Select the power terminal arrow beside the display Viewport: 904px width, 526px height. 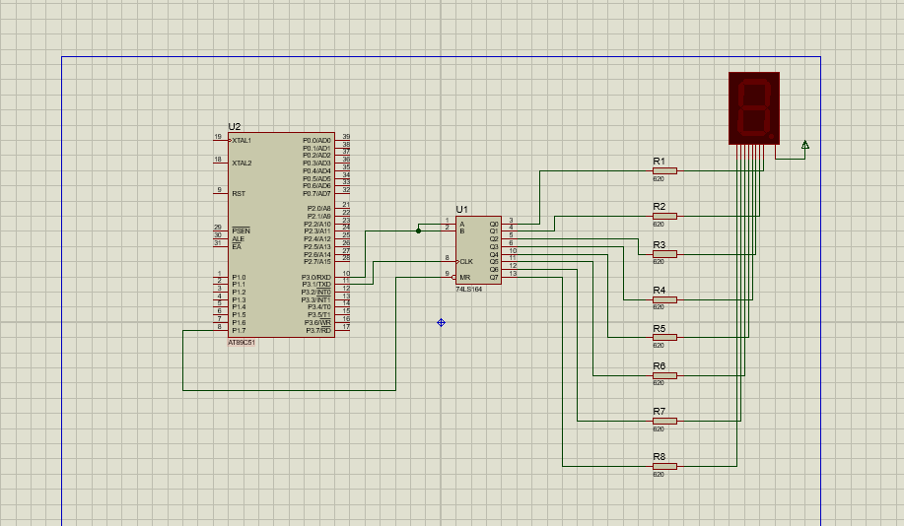pyautogui.click(x=804, y=145)
